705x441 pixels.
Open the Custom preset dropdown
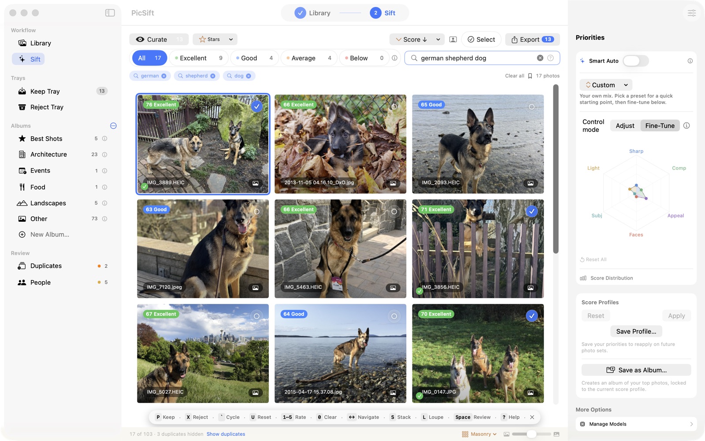coord(606,85)
